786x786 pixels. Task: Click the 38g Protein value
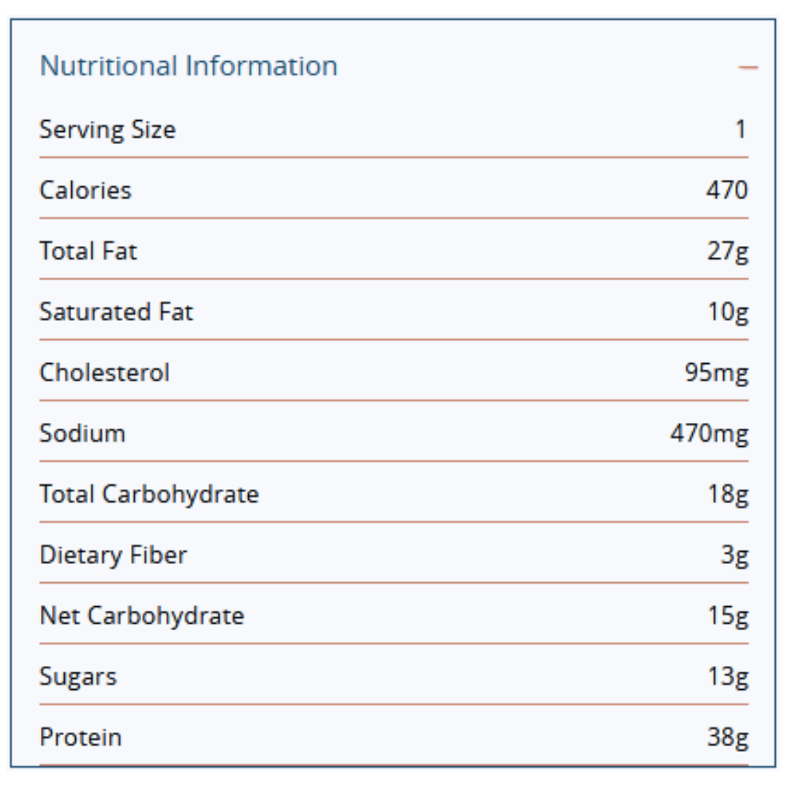(727, 737)
